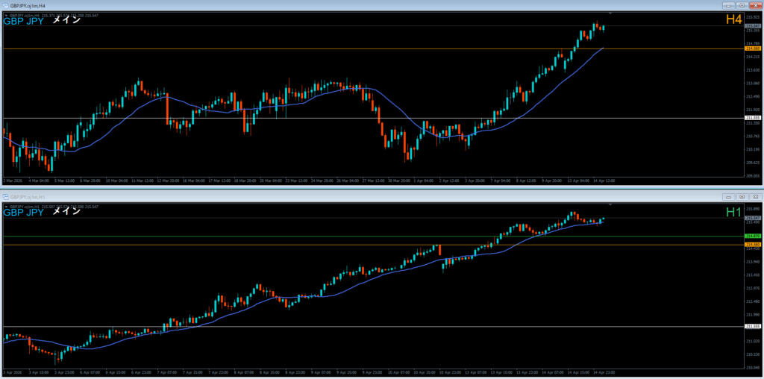Click the chart shift triangle on H1 chart
The image size is (764, 379).
(x=610, y=204)
